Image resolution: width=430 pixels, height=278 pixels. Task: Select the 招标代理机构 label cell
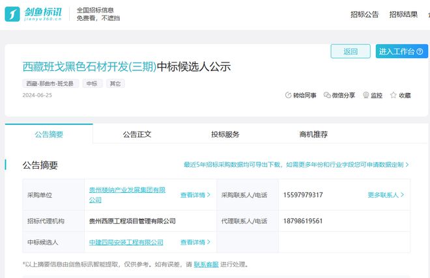click(53, 221)
